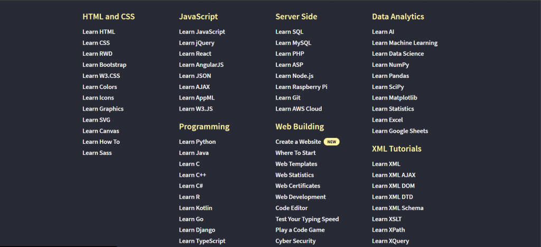Open Play a Code Game
Screen dimensions: 541x247
coord(300,230)
